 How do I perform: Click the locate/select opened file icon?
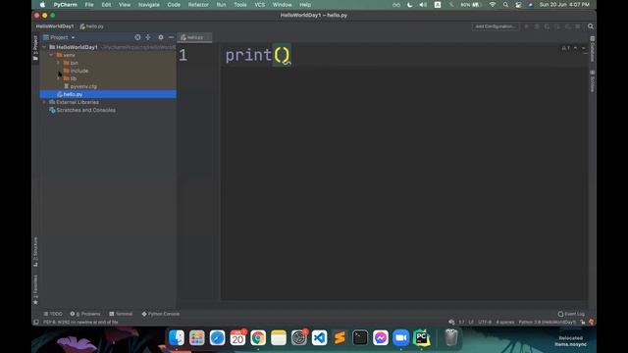click(x=137, y=37)
